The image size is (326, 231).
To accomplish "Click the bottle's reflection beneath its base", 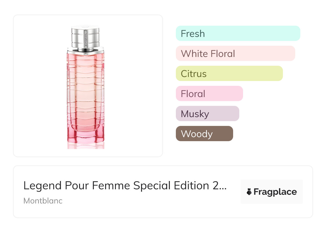I will [x=86, y=146].
